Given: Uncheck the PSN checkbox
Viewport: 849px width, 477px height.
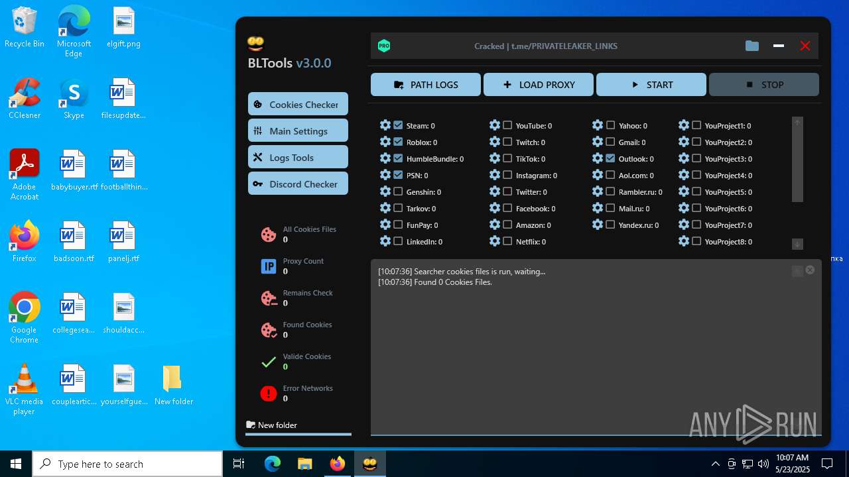Looking at the screenshot, I should click(398, 175).
